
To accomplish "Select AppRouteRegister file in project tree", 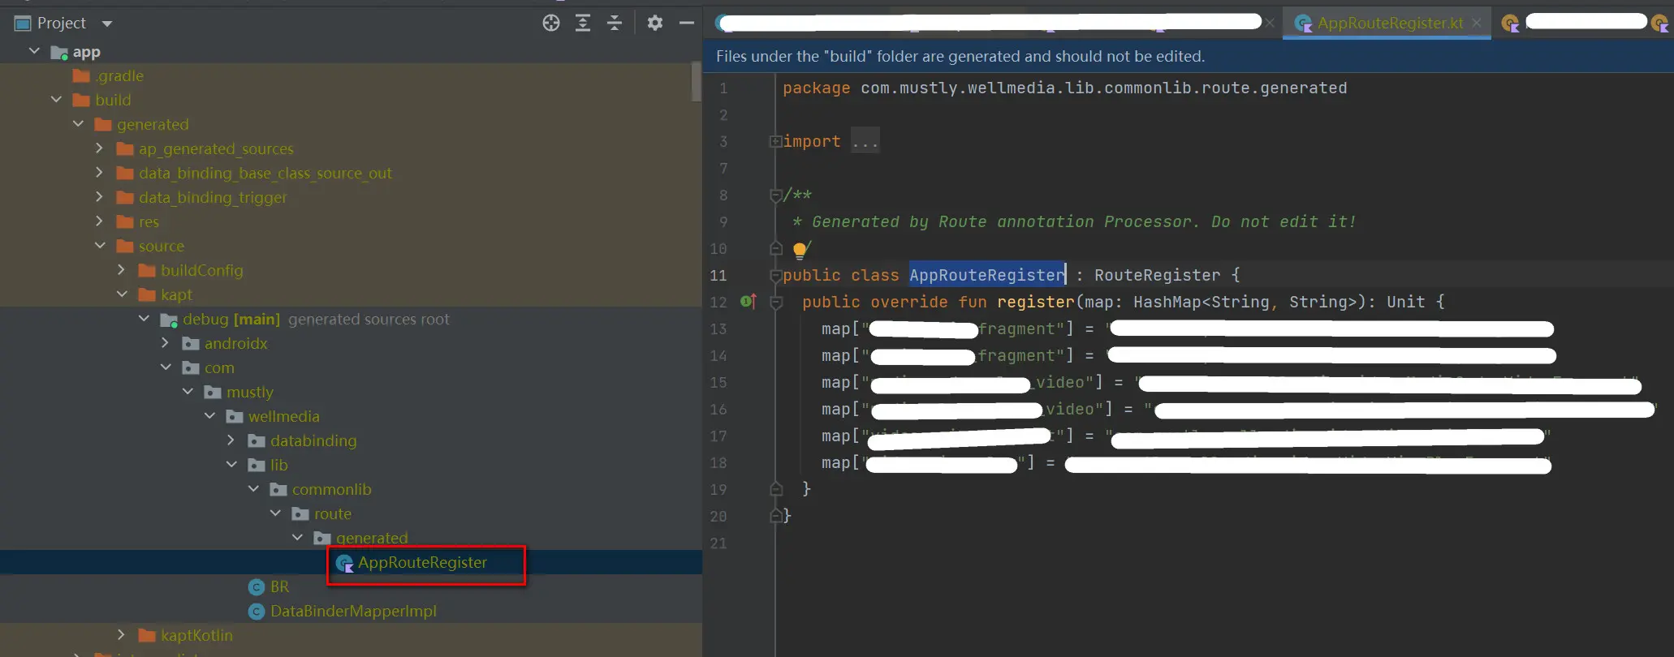I will (x=422, y=563).
